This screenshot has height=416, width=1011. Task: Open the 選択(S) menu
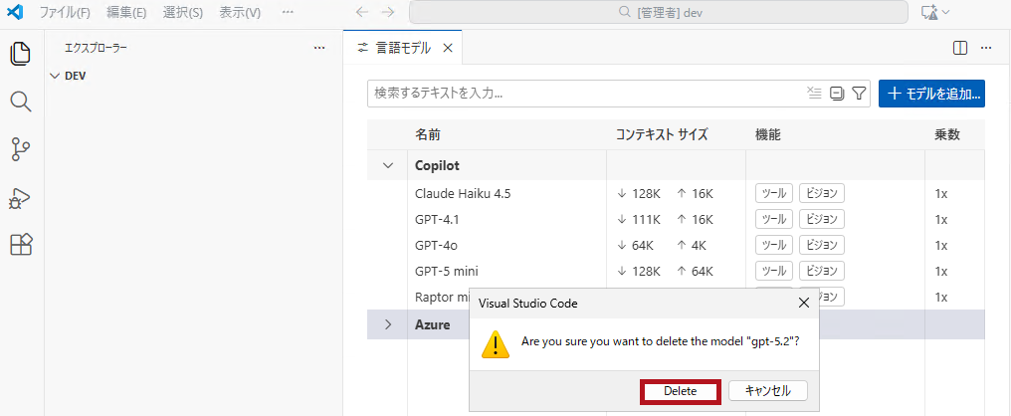click(x=182, y=12)
